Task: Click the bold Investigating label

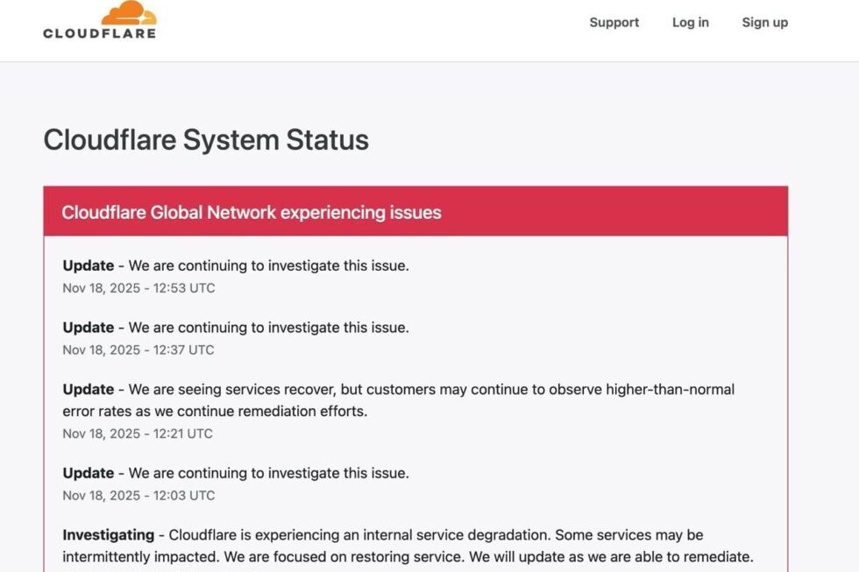Action: pos(108,534)
